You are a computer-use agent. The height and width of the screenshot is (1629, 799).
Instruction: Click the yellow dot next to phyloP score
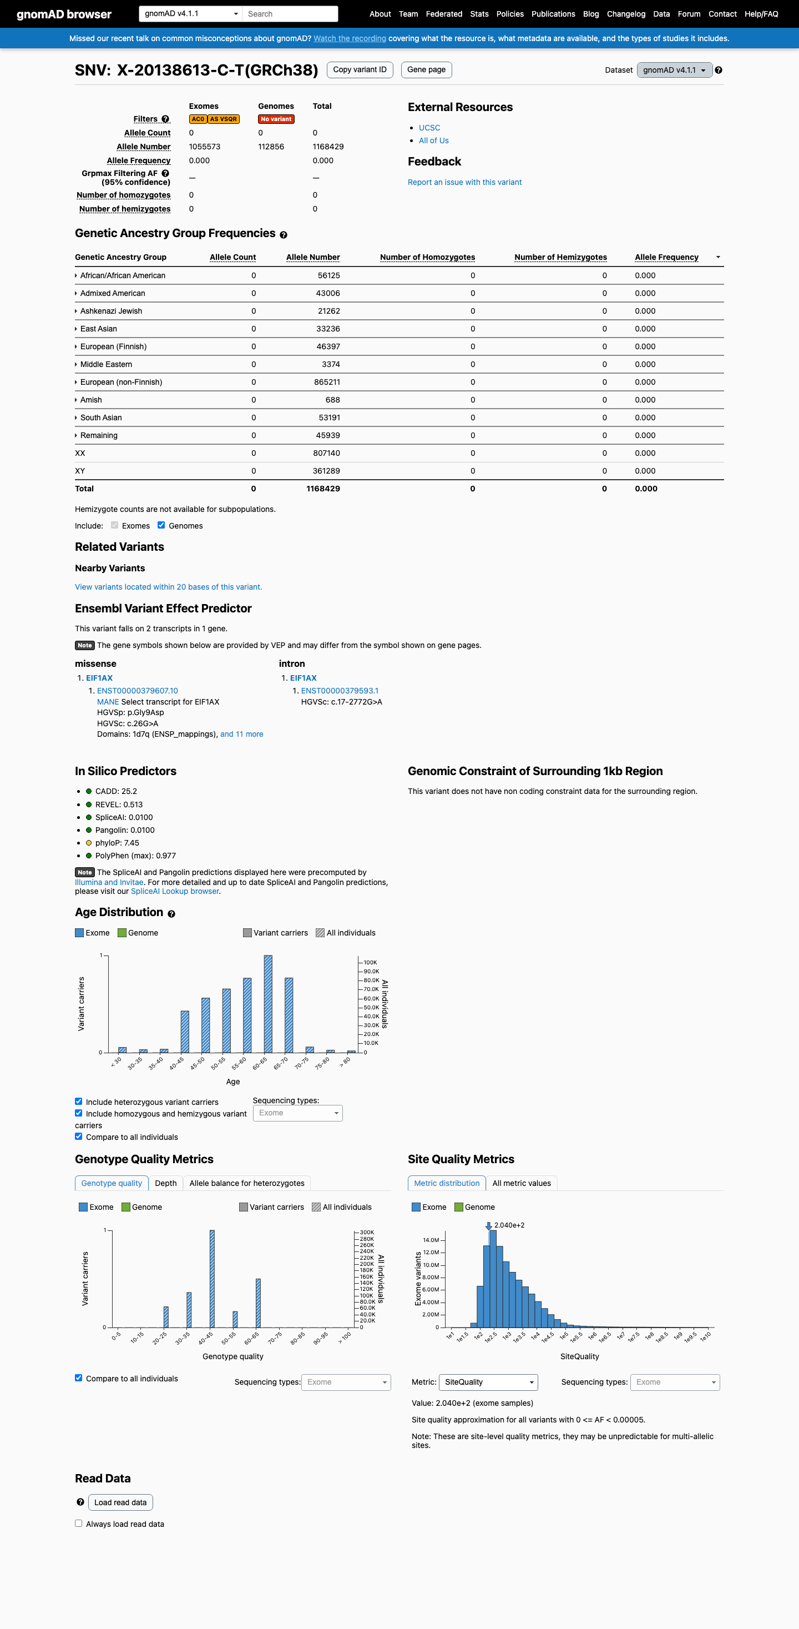[x=88, y=843]
